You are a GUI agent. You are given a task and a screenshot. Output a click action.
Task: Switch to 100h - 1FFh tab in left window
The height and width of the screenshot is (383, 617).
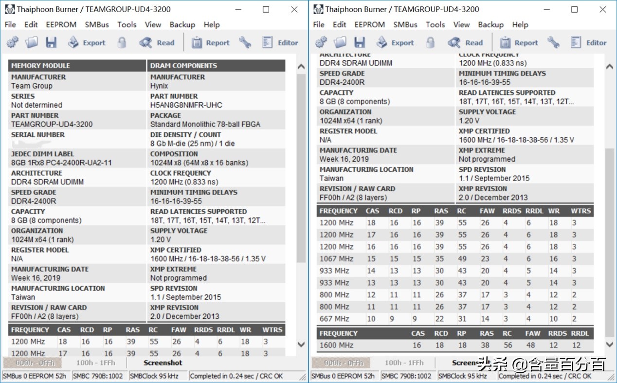pos(95,363)
